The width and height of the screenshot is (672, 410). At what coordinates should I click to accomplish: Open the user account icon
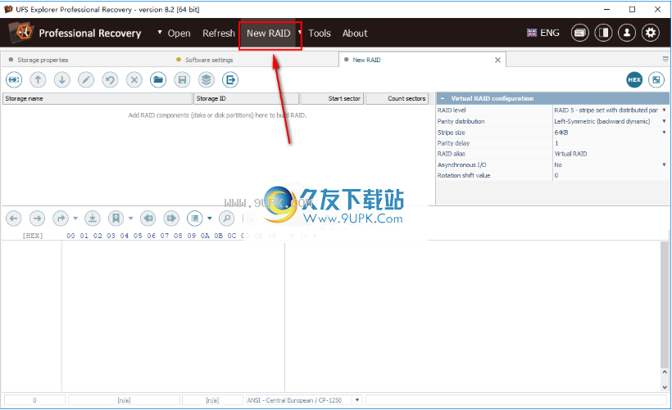click(627, 33)
